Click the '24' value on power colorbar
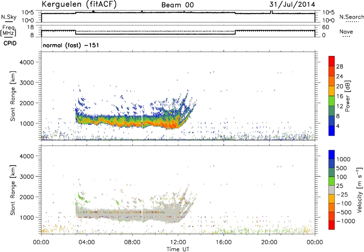 339,76
